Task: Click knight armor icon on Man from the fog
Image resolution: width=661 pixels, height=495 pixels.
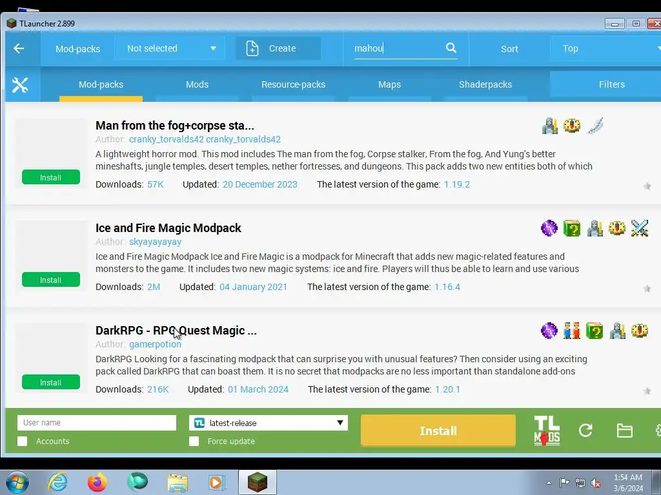Action: click(x=550, y=126)
